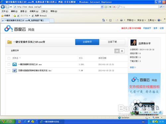Screen dimensions: 166x124
Task: Click the compatibility view icon
Action: (x=106, y=7)
